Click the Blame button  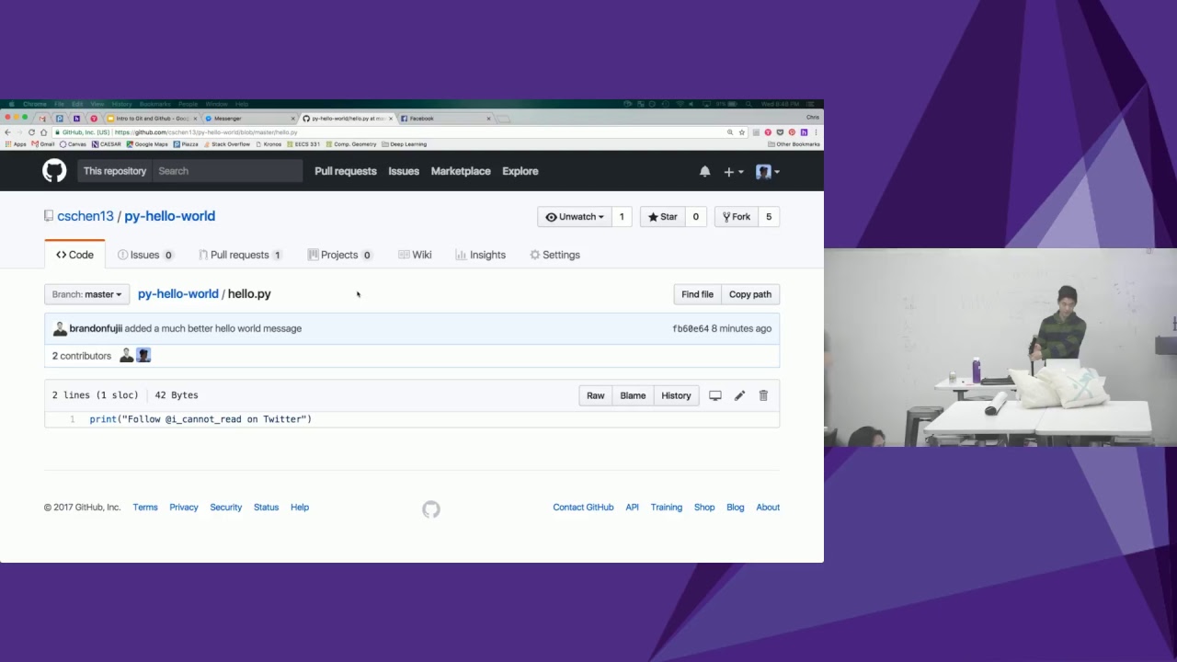click(x=633, y=395)
